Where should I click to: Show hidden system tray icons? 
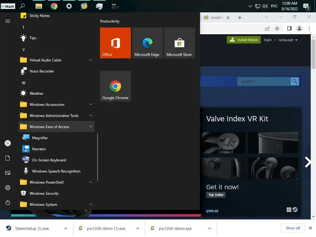click(250, 6)
